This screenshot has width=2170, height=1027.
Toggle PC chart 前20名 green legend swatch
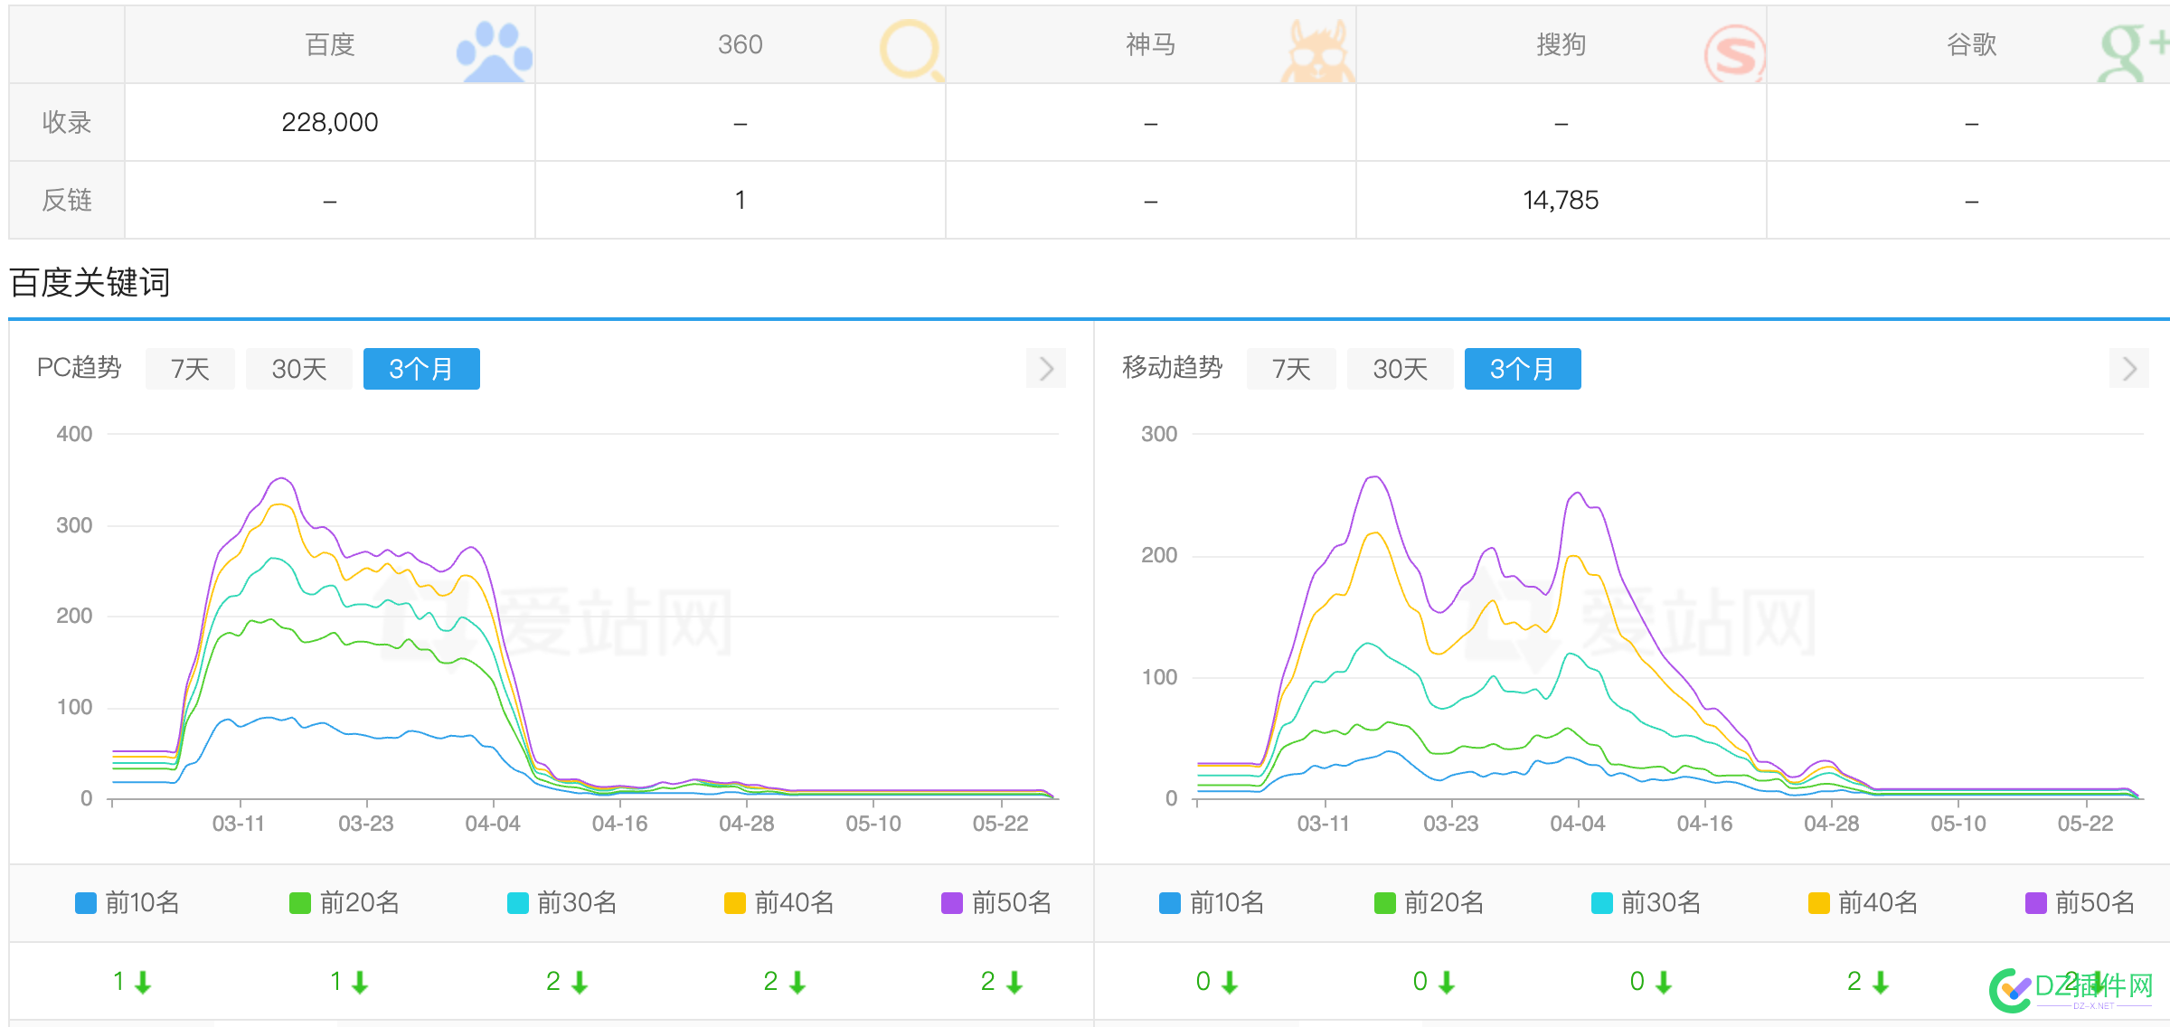(x=300, y=903)
